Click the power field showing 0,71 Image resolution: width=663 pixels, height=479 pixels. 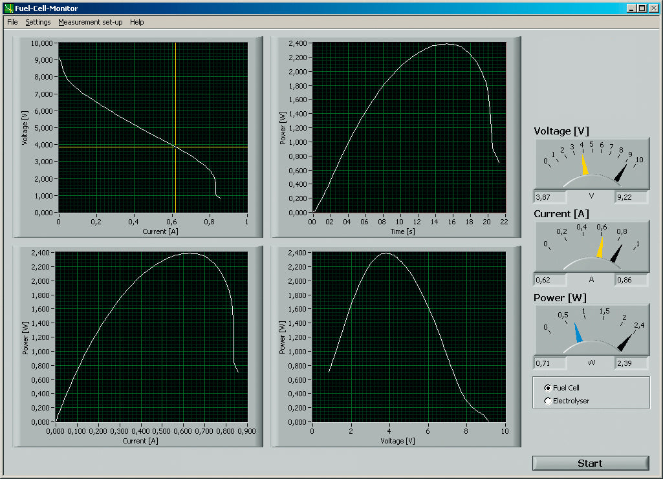pyautogui.click(x=550, y=363)
